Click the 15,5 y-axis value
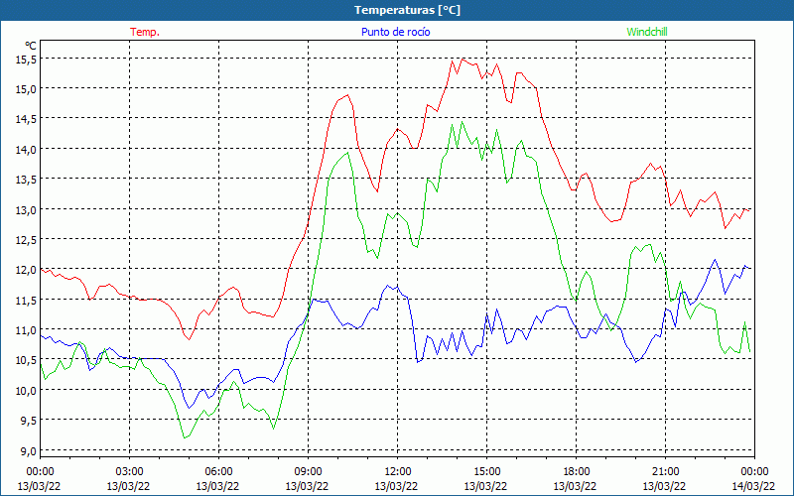This screenshot has height=496, width=794. point(27,60)
